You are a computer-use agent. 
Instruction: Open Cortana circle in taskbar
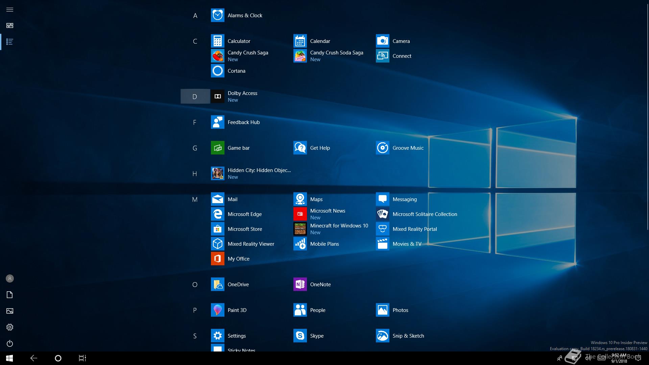(58, 358)
